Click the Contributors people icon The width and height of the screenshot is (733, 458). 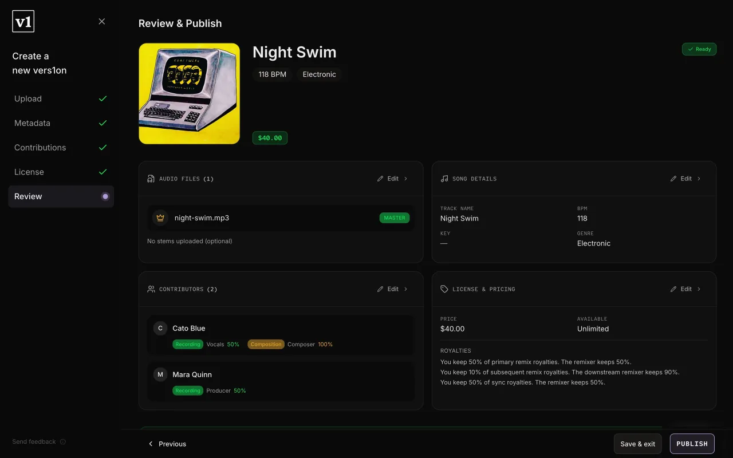[151, 289]
